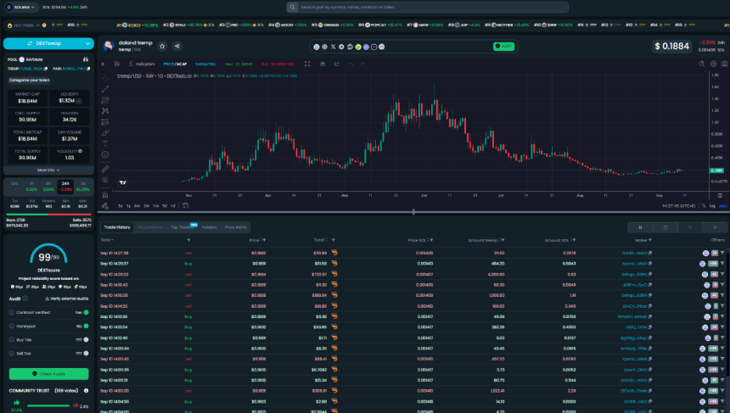Screen dimensions: 730x413
Task: Set chart range to 1y
Action: coord(128,205)
